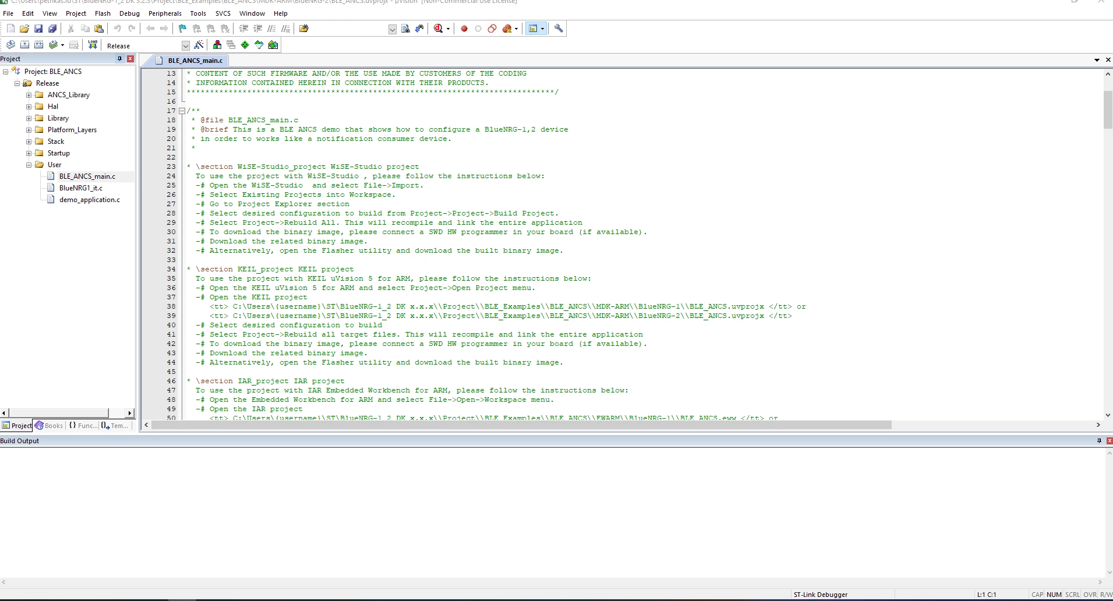Collapse comment block at line 17
The height and width of the screenshot is (601, 1113).
pos(182,111)
